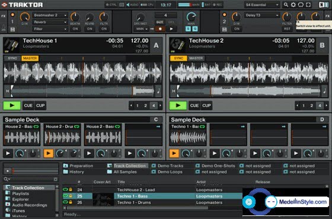Open the History favorite folder
Image resolution: width=332 pixels, height=219 pixels.
pos(74,172)
